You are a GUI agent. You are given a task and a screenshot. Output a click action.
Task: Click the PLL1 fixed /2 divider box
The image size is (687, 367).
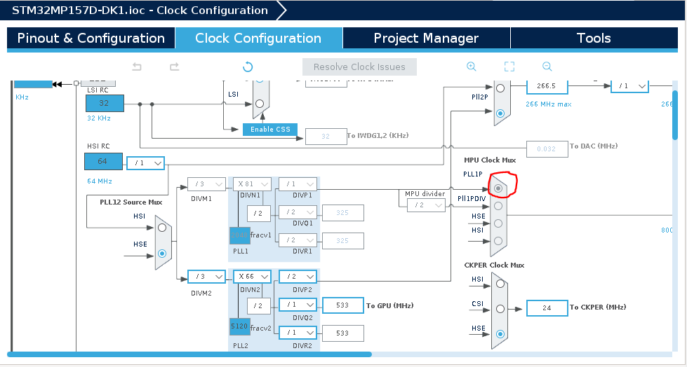[x=258, y=214]
